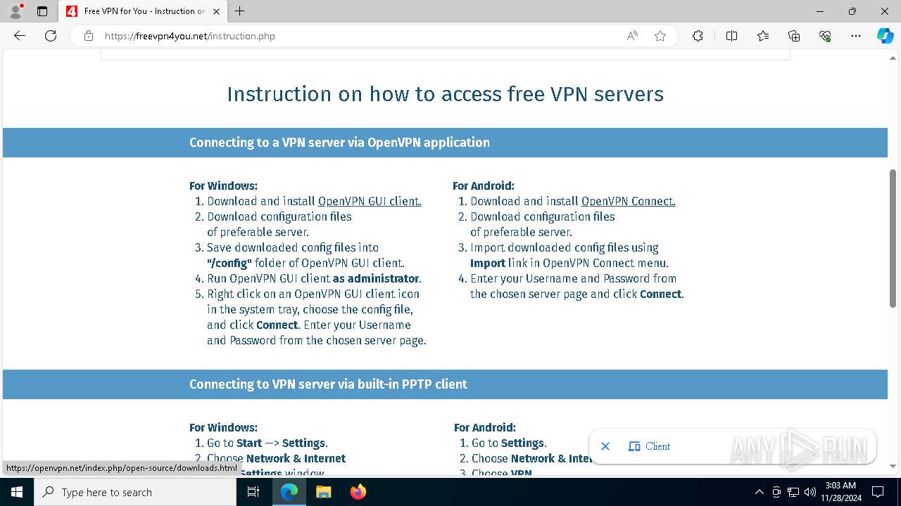This screenshot has width=901, height=506.
Task: Click the page vertical scrollbar thumb
Action: pos(893,238)
